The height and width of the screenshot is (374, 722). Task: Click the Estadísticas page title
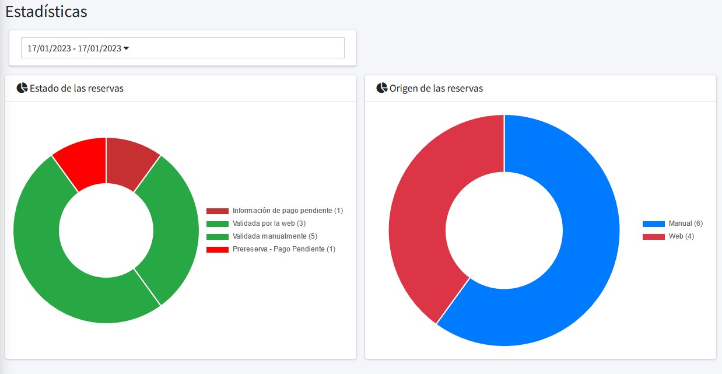pyautogui.click(x=46, y=11)
